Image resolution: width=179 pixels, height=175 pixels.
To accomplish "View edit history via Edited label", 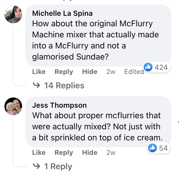I will [x=134, y=72].
